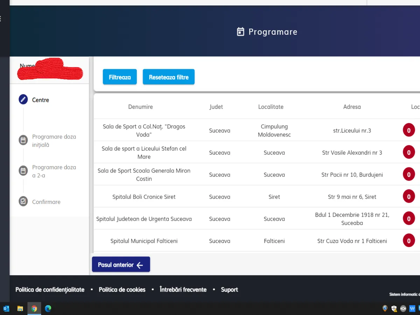The height and width of the screenshot is (315, 420).
Task: Click red availability badge for Spitalul Municipal Falticeni
Action: click(x=408, y=241)
